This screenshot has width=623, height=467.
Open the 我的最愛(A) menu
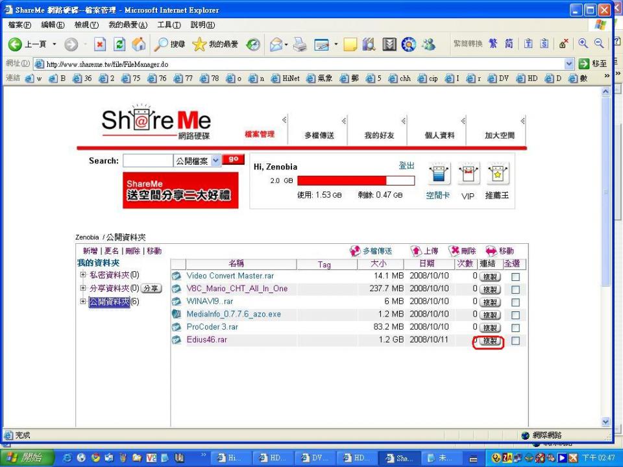tap(128, 25)
